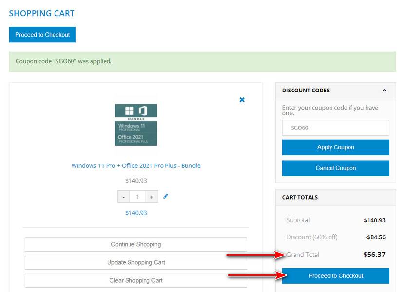
Task: Click the blue $140.93 item total
Action: [136, 213]
